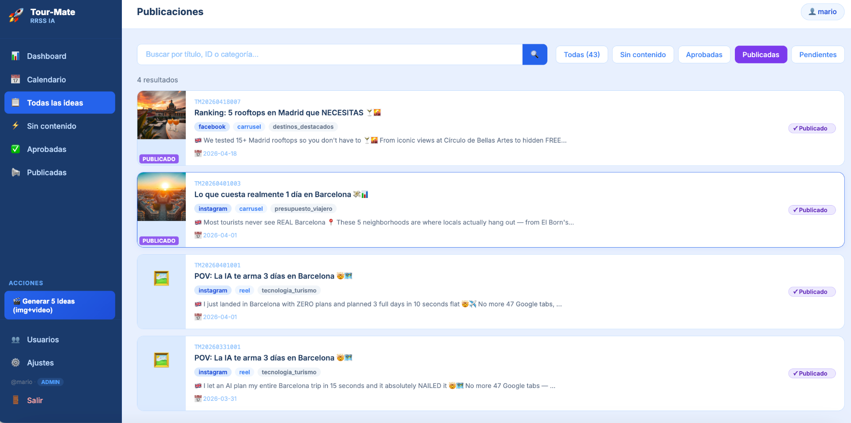Select the Todas (43) filter tab
Screen dimensions: 851x423
click(582, 54)
